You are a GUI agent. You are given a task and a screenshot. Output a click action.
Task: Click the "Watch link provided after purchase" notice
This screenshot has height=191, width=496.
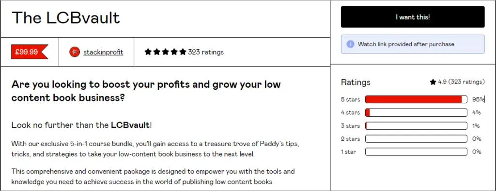(x=413, y=44)
